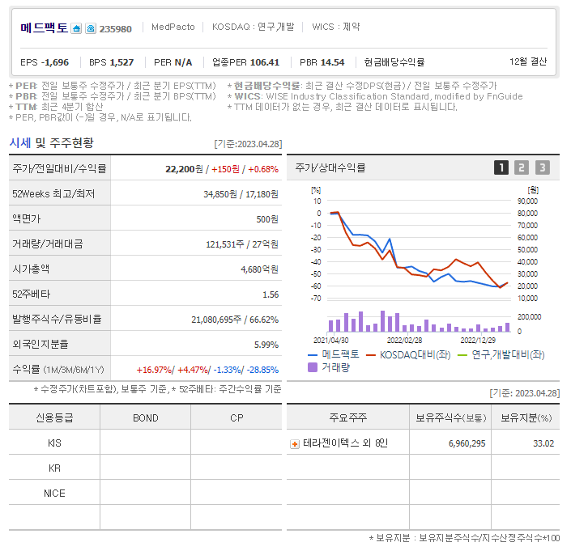
Task: Click the 메드팩토 blue legend entry
Action: pyautogui.click(x=334, y=354)
